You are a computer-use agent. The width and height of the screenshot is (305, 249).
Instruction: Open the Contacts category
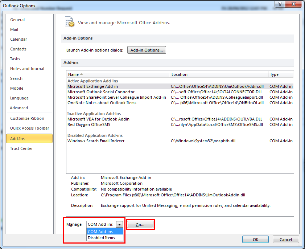pyautogui.click(x=18, y=49)
